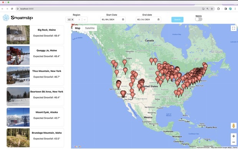The height and width of the screenshot is (149, 238).
Task: Open the Google logo link on map
Action: (x=77, y=146)
